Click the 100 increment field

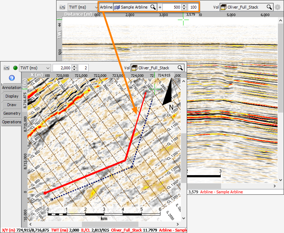click(x=193, y=7)
